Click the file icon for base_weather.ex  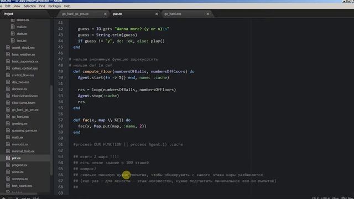pyautogui.click(x=8, y=54)
